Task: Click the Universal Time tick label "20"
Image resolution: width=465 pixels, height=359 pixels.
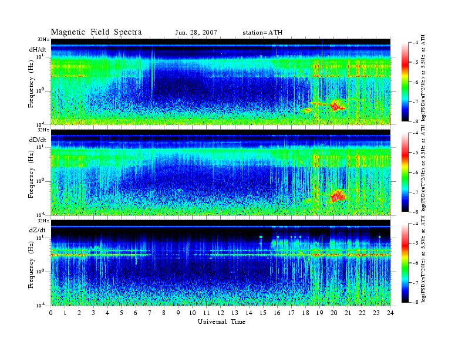Action: click(x=333, y=313)
